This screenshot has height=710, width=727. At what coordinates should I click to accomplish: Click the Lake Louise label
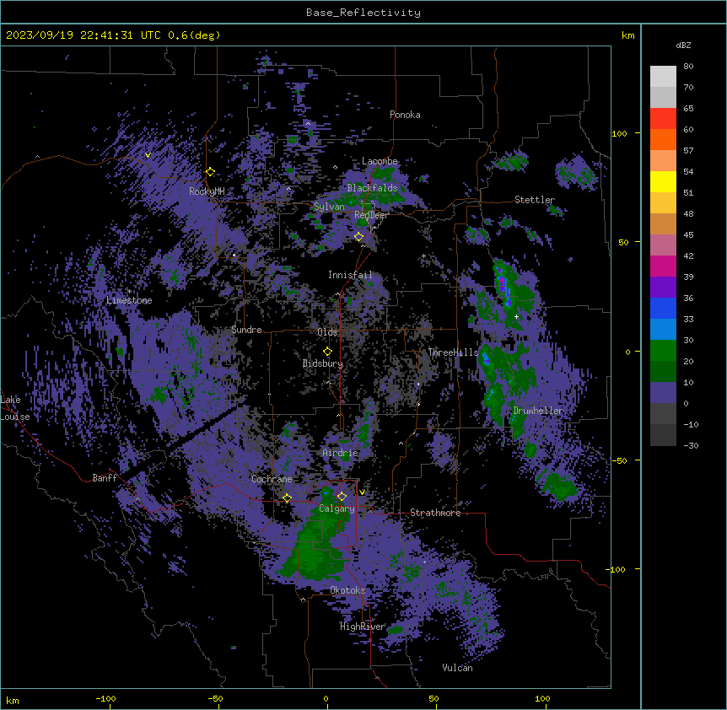[x=15, y=408]
